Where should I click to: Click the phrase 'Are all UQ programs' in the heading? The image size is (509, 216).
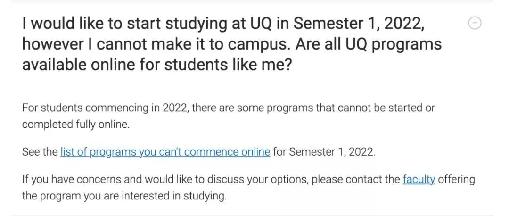click(369, 44)
